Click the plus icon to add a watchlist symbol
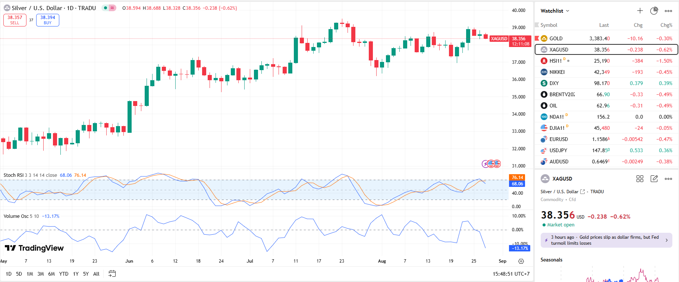This screenshot has height=282, width=679. pos(640,11)
